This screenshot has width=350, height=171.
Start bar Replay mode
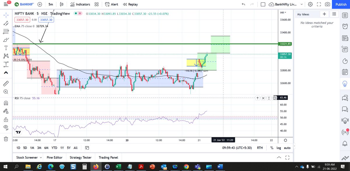(130, 4)
